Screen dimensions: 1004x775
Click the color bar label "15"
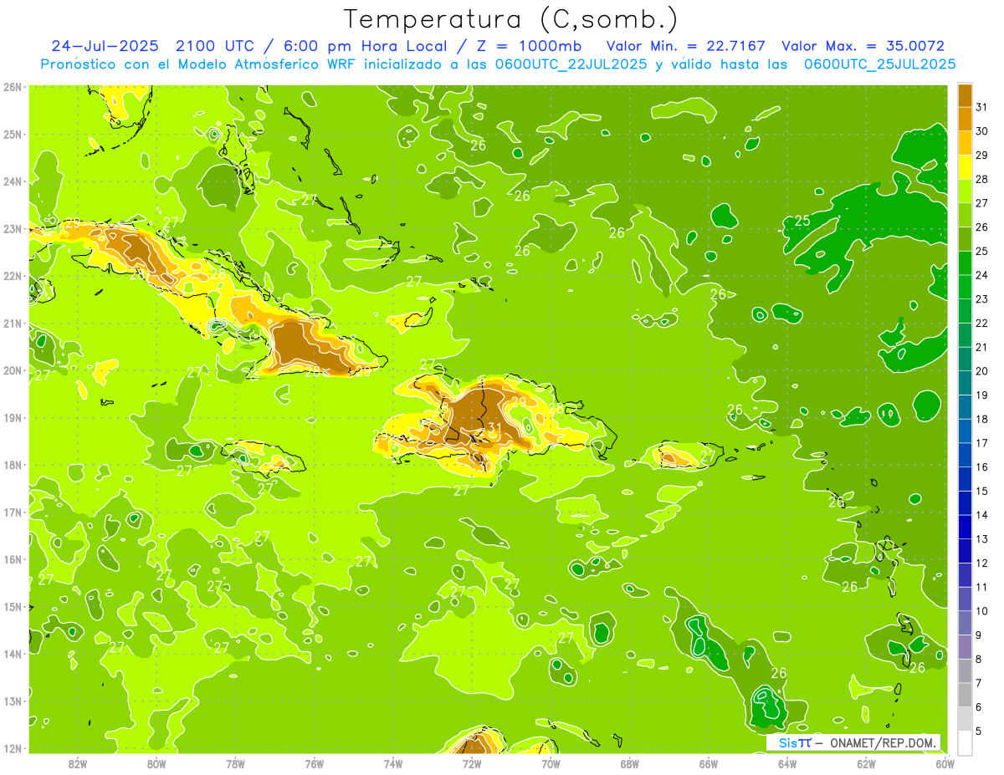tap(981, 492)
